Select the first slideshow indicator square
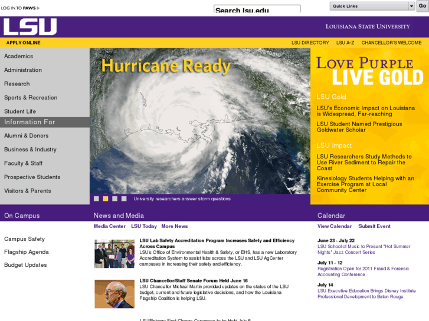 click(x=96, y=198)
